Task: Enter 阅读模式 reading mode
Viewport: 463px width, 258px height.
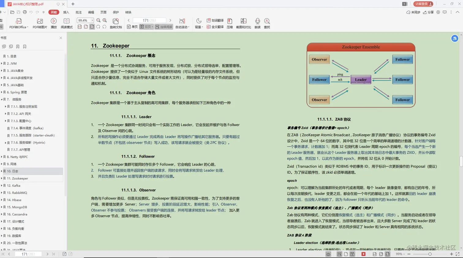Action: [67, 22]
